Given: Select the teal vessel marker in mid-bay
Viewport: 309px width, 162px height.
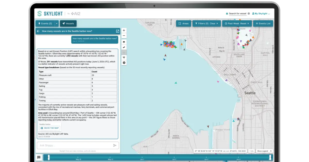Looking at the screenshot, I should [176, 83].
